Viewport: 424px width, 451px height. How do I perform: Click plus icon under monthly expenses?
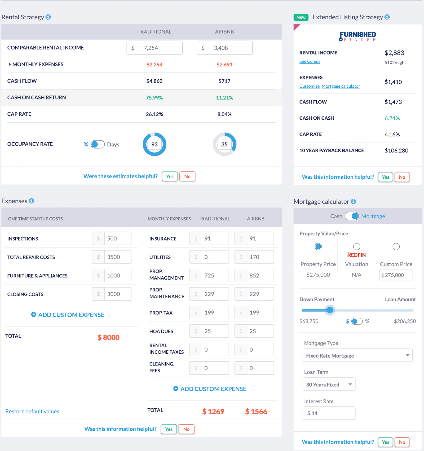176,389
